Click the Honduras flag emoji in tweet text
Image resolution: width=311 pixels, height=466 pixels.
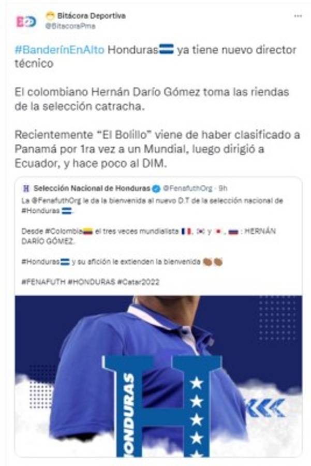click(167, 49)
